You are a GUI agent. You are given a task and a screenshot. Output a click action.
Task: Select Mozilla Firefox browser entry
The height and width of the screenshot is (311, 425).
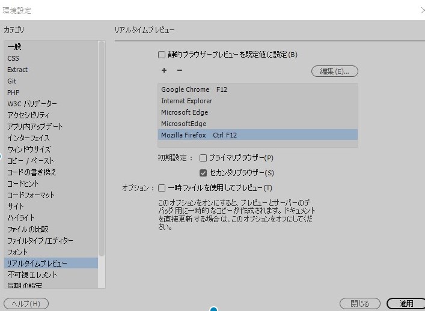click(183, 135)
